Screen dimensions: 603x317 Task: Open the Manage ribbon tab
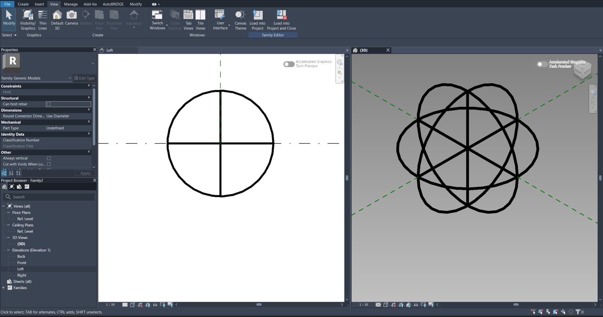tap(71, 4)
